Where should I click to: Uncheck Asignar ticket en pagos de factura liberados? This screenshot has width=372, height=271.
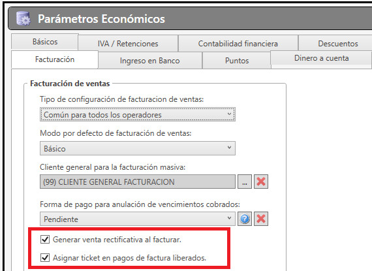pos(45,258)
